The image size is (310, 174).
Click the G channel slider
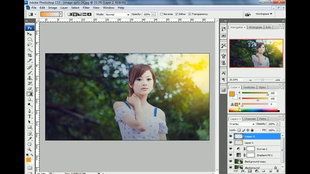pyautogui.click(x=255, y=99)
